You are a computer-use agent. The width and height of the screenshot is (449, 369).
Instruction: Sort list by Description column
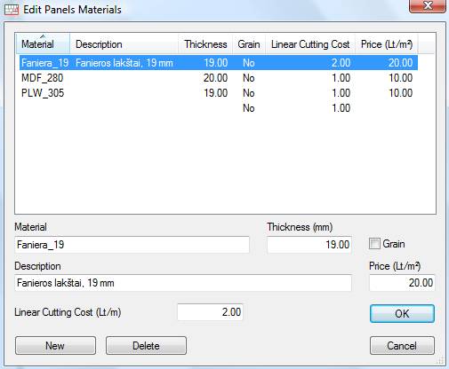pos(124,44)
